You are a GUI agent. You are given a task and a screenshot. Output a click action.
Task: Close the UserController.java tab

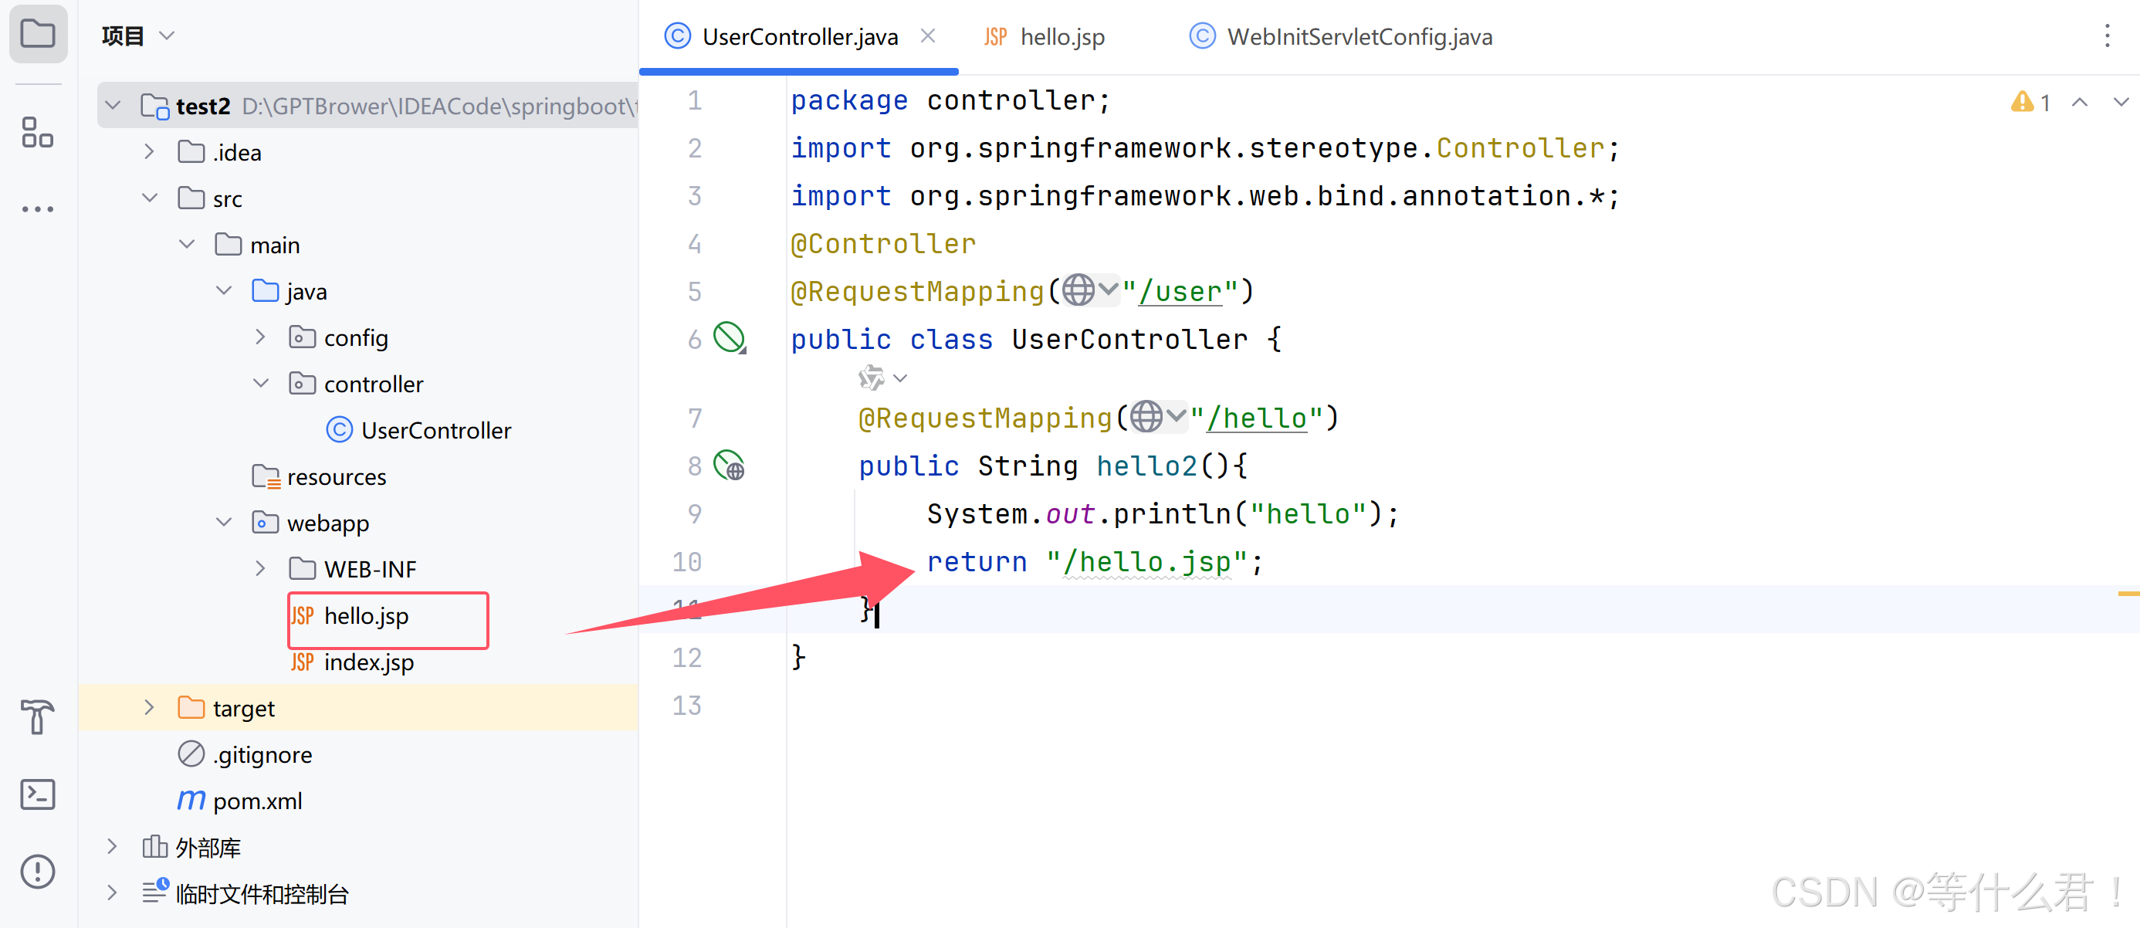(928, 36)
